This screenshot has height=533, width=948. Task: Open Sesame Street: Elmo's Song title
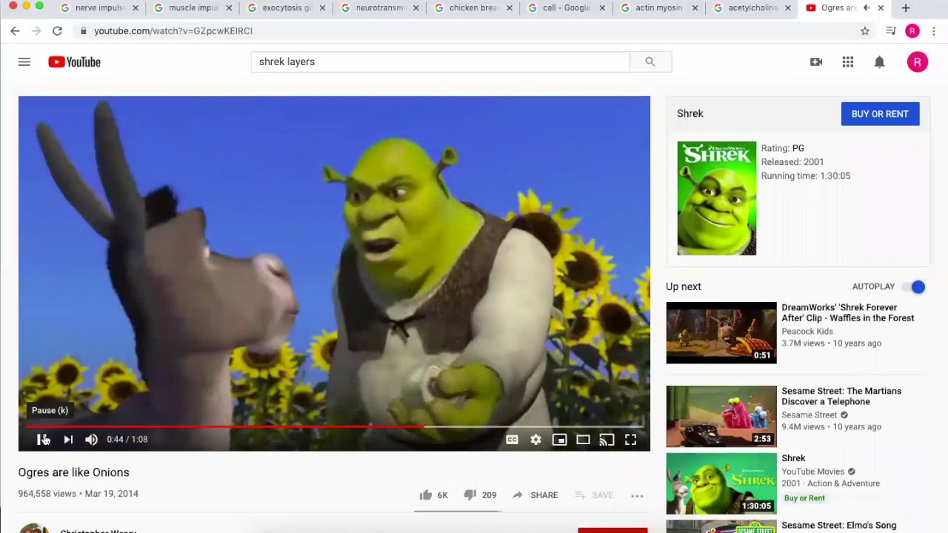pyautogui.click(x=839, y=526)
